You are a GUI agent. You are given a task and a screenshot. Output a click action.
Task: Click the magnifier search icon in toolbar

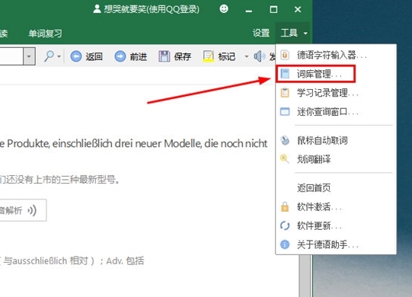[x=50, y=56]
